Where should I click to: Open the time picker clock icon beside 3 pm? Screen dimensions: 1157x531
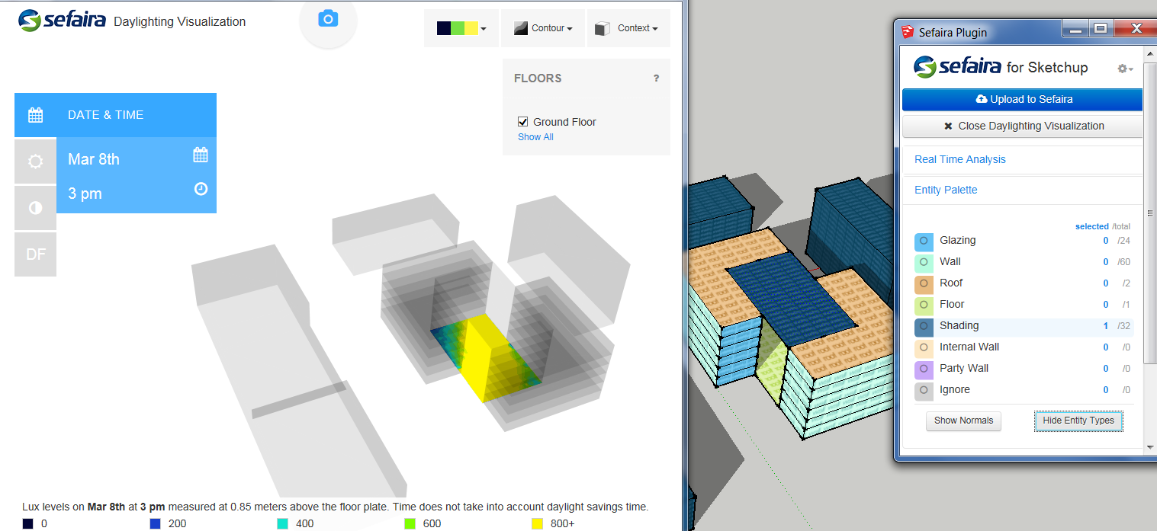tap(201, 189)
